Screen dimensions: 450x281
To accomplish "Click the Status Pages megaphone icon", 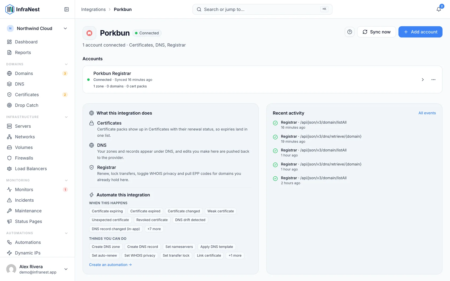I will click(9, 222).
